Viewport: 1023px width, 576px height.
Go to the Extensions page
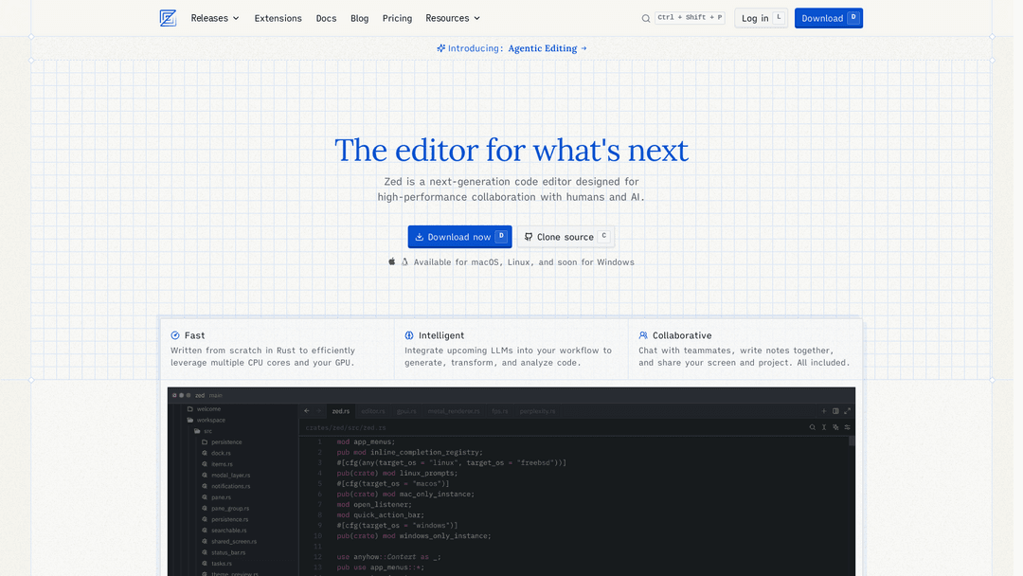[x=278, y=18]
